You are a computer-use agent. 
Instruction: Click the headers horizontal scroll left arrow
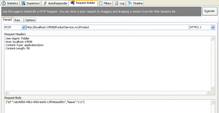tap(7, 92)
